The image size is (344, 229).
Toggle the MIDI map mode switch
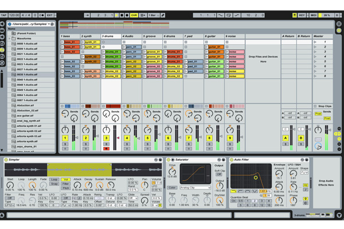[x=314, y=15]
